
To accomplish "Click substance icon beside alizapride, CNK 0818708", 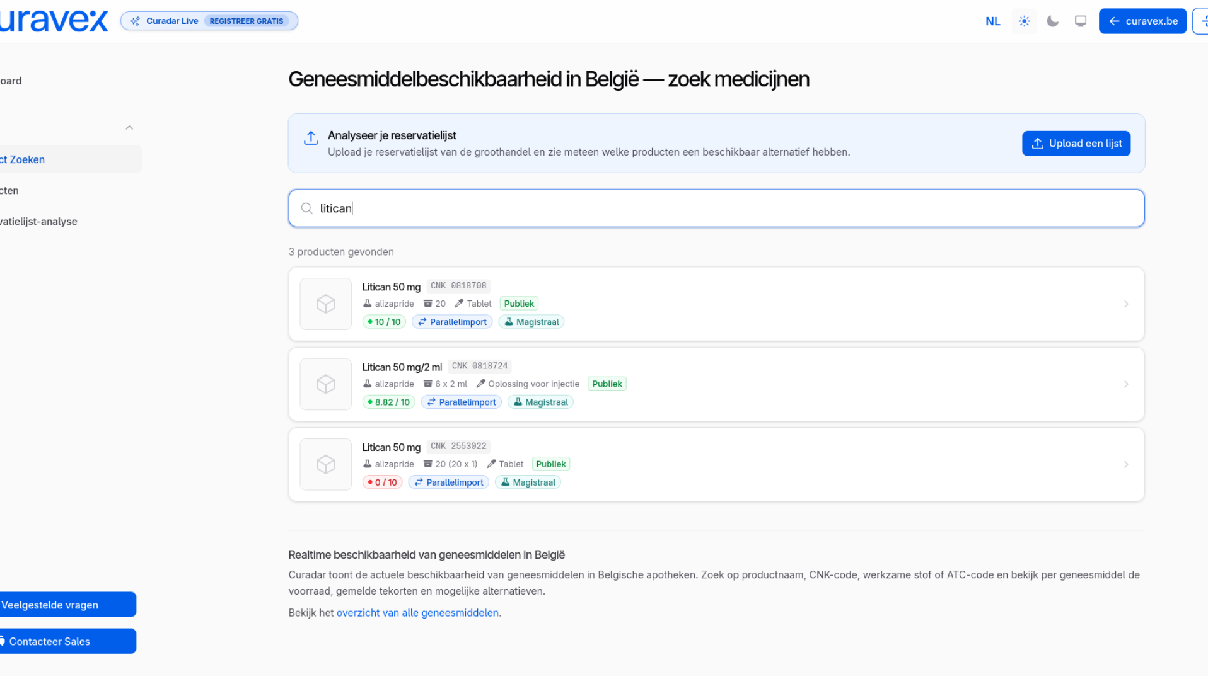I will [x=368, y=304].
